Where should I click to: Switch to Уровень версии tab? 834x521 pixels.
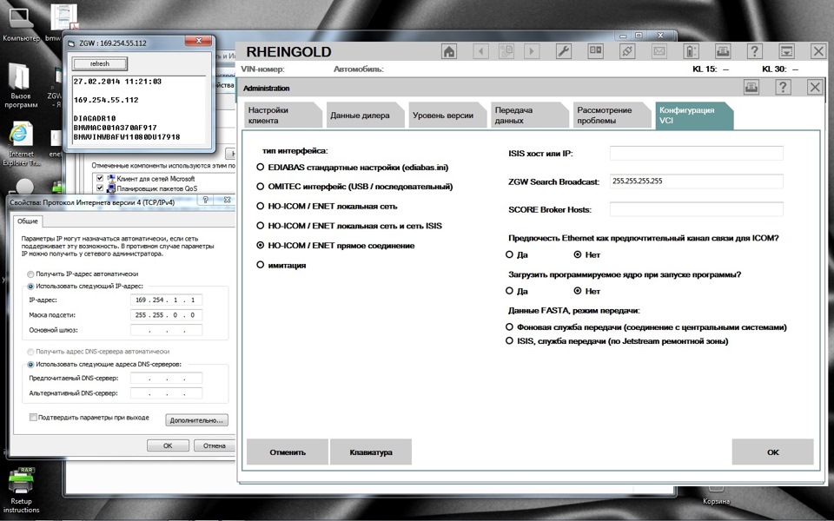[x=447, y=115]
